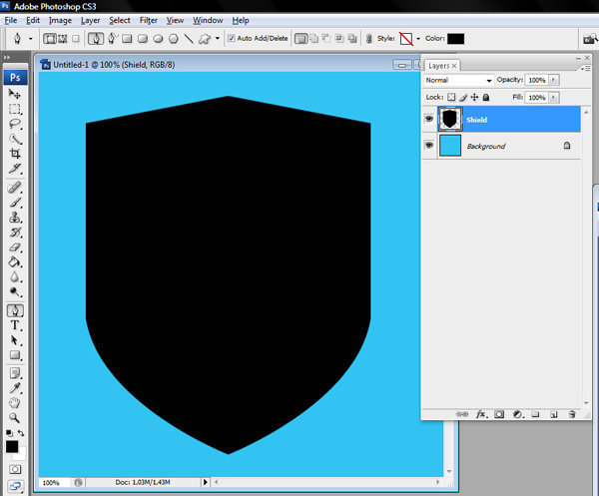Screen dimensions: 599x496
Task: Open geometry options arrow after custom shape
Action: click(218, 39)
